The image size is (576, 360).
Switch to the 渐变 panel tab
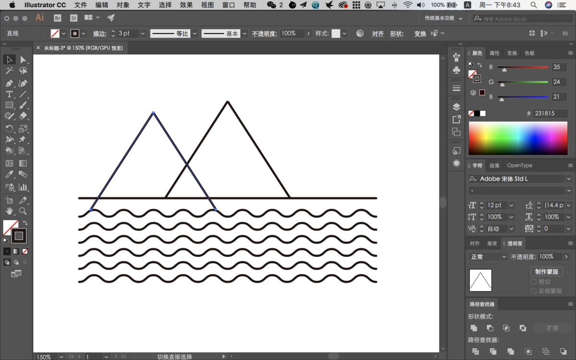tap(492, 244)
